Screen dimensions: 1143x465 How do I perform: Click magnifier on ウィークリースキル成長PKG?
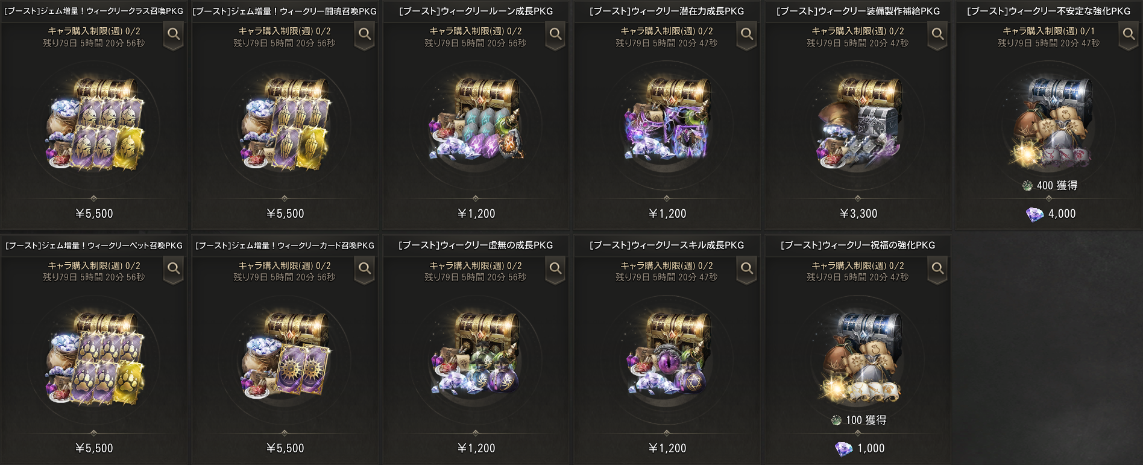click(x=747, y=269)
